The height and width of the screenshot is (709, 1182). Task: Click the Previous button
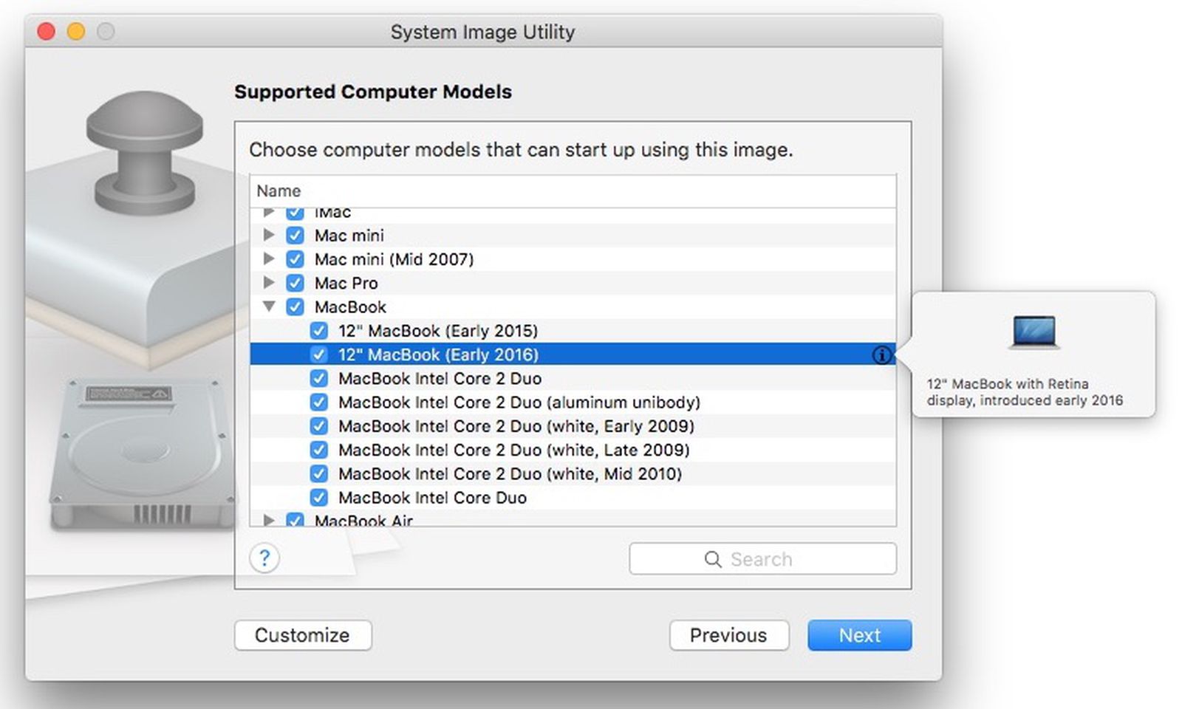point(729,635)
